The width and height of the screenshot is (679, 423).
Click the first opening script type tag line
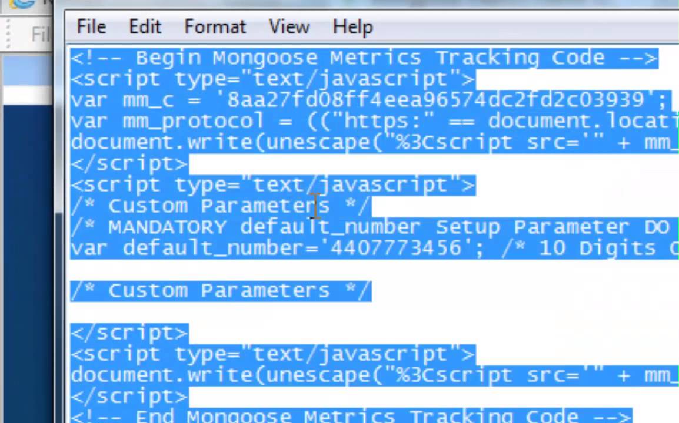tap(272, 79)
